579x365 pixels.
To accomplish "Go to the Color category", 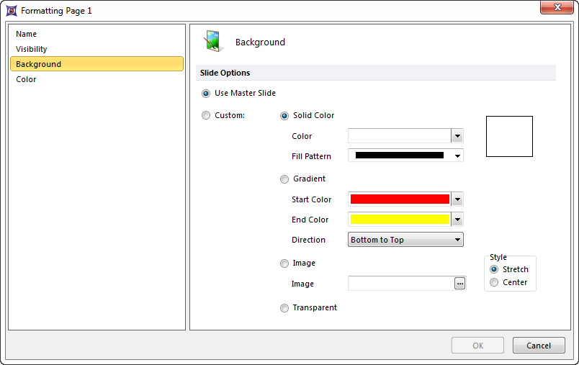I will click(x=26, y=79).
